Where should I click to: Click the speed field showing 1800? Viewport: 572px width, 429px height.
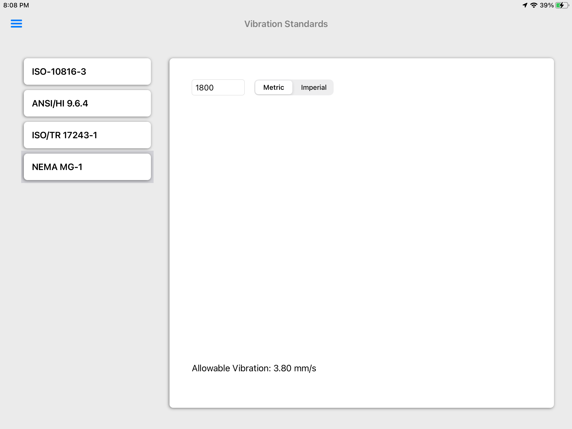click(218, 87)
